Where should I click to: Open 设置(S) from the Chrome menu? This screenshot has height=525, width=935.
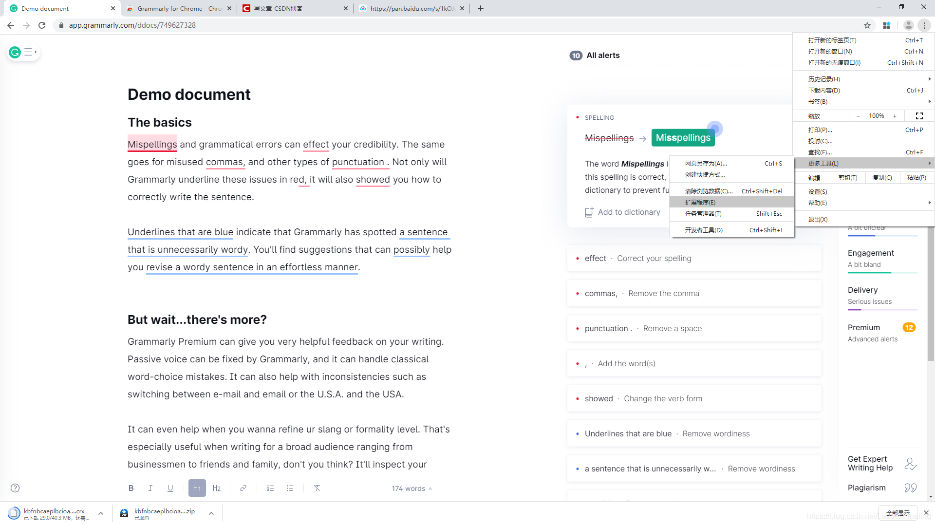(x=864, y=191)
